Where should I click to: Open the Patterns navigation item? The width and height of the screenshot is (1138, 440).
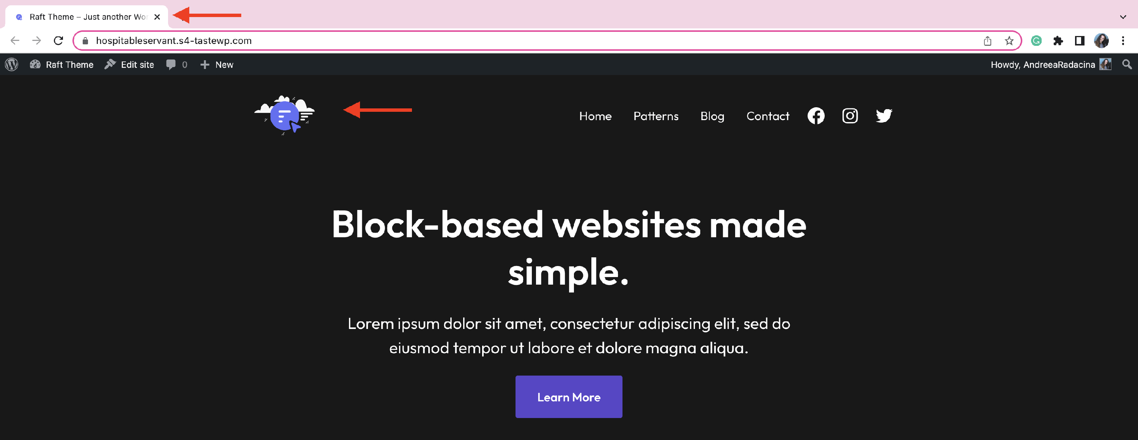click(x=655, y=116)
